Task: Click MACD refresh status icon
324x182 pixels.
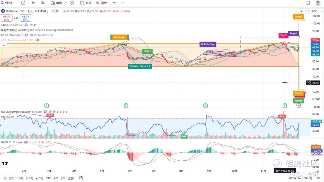Action: 26,142
